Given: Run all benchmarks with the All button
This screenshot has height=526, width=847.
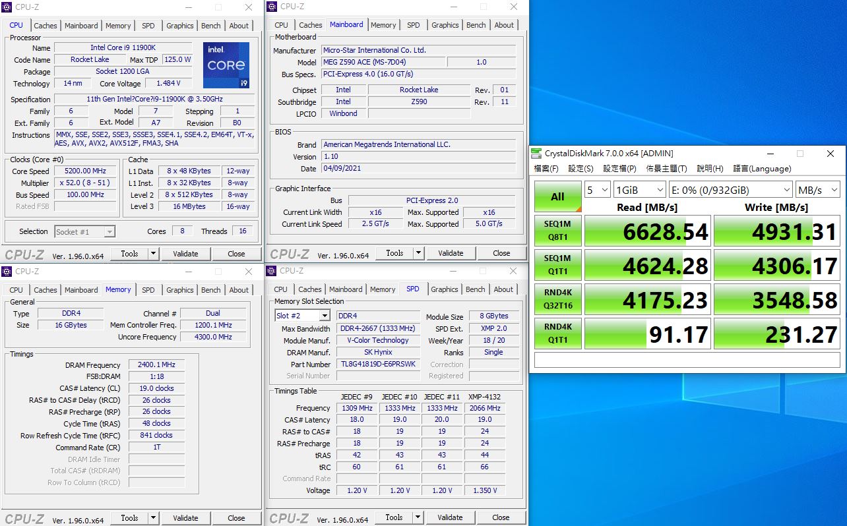Looking at the screenshot, I should (557, 196).
